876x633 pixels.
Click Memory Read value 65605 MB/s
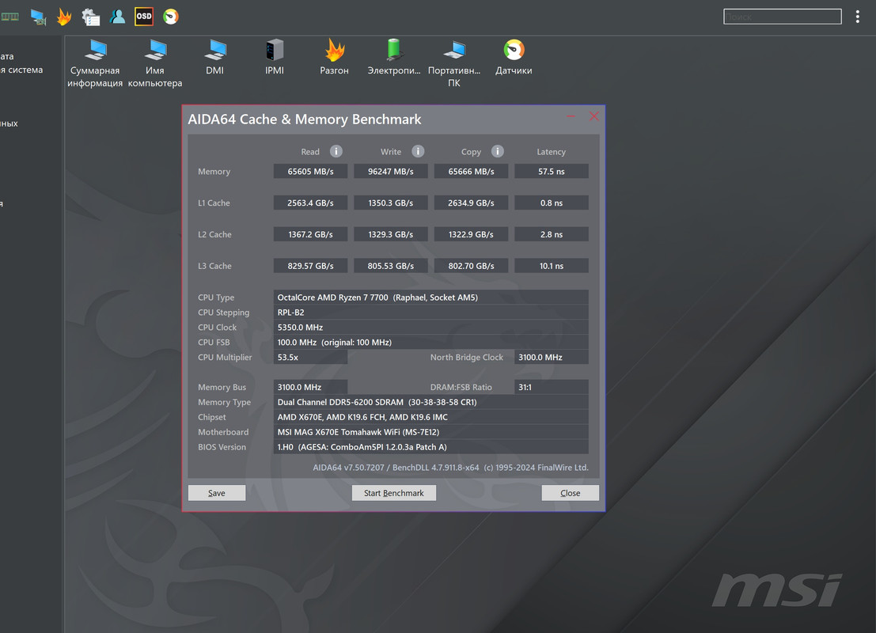point(311,172)
